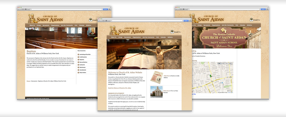Open Organizations menu in left Baptism window
This screenshot has height=117, width=286.
(x=55, y=25)
